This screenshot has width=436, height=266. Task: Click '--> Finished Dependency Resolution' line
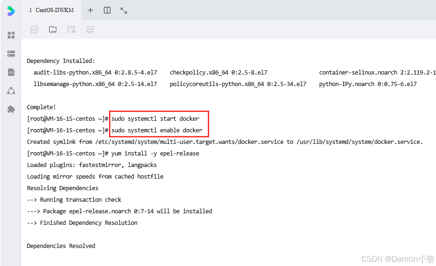82,223
